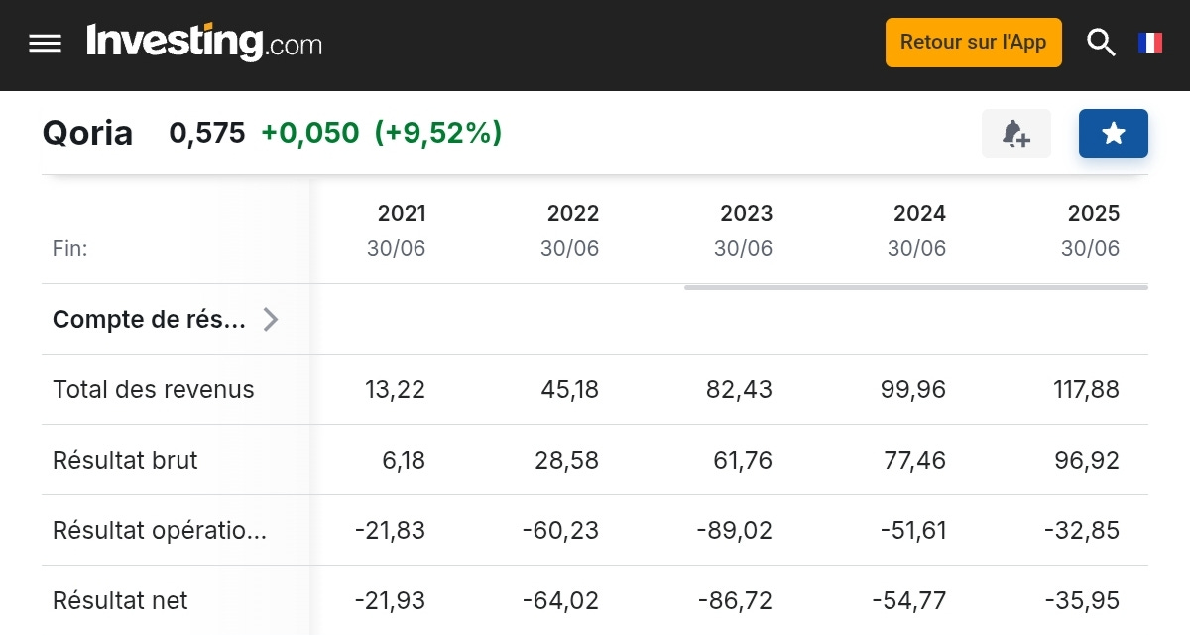
Task: Click the percentage change (+9,52%)
Action: tap(438, 133)
